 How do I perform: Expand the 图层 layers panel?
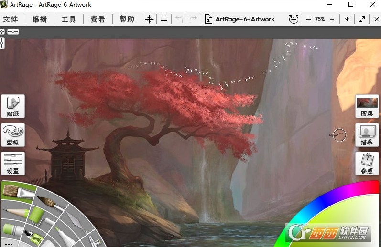tap(367, 106)
